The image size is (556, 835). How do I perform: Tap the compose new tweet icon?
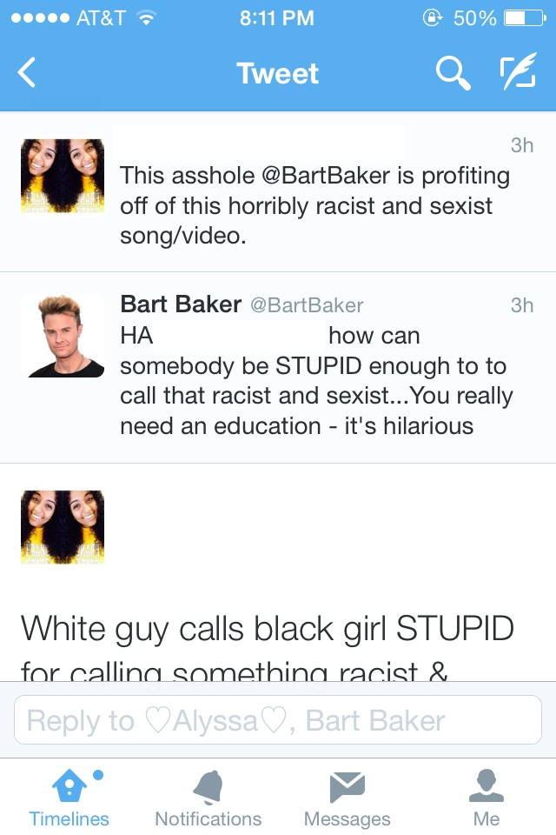pyautogui.click(x=518, y=74)
